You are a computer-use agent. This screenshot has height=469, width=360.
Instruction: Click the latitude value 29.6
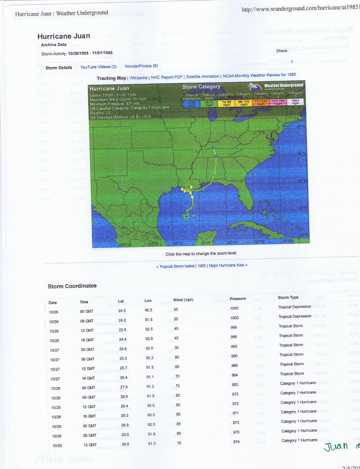click(x=126, y=444)
